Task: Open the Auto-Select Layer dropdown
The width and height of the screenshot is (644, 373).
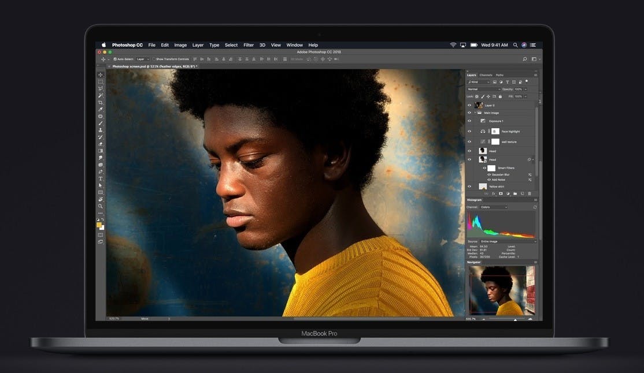Action: (x=143, y=59)
